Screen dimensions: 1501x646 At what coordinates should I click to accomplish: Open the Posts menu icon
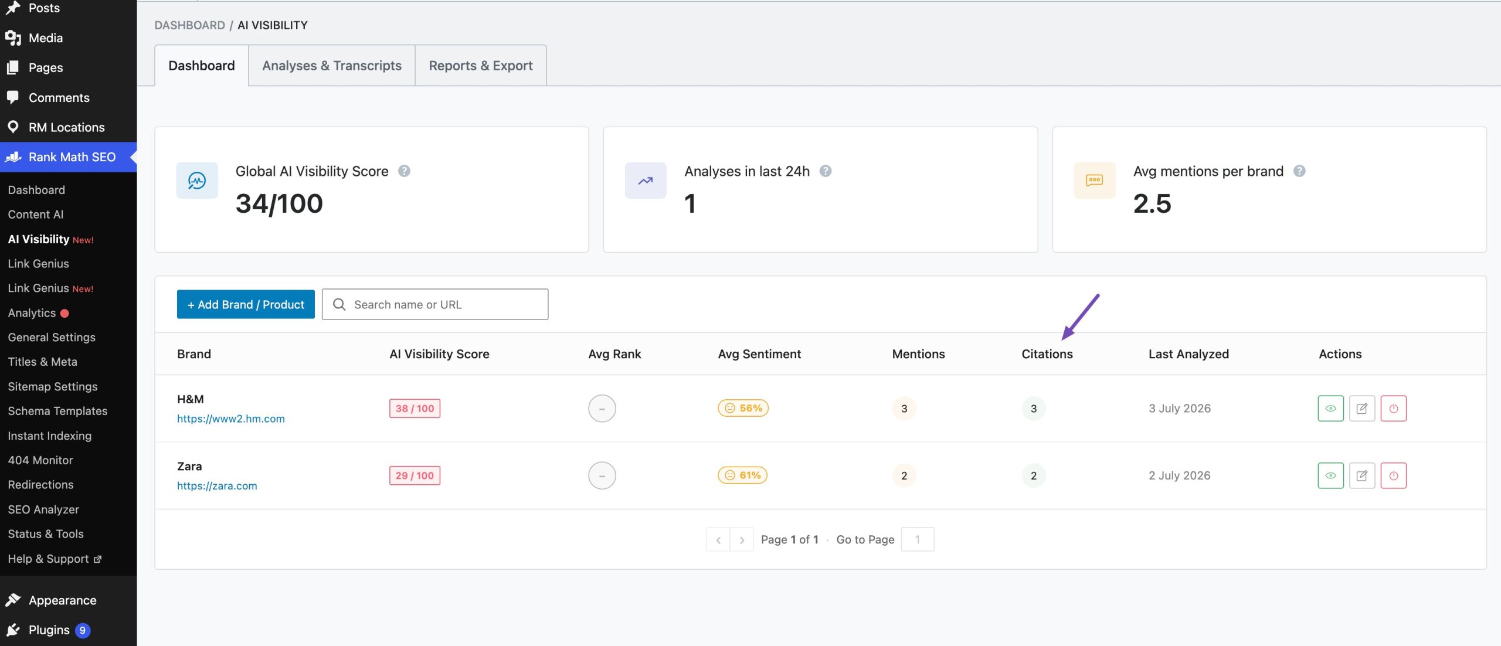pyautogui.click(x=13, y=8)
